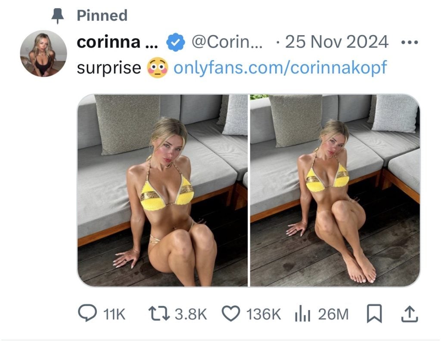The image size is (441, 341).
Task: Click the "Pinned" label
Action: [102, 16]
